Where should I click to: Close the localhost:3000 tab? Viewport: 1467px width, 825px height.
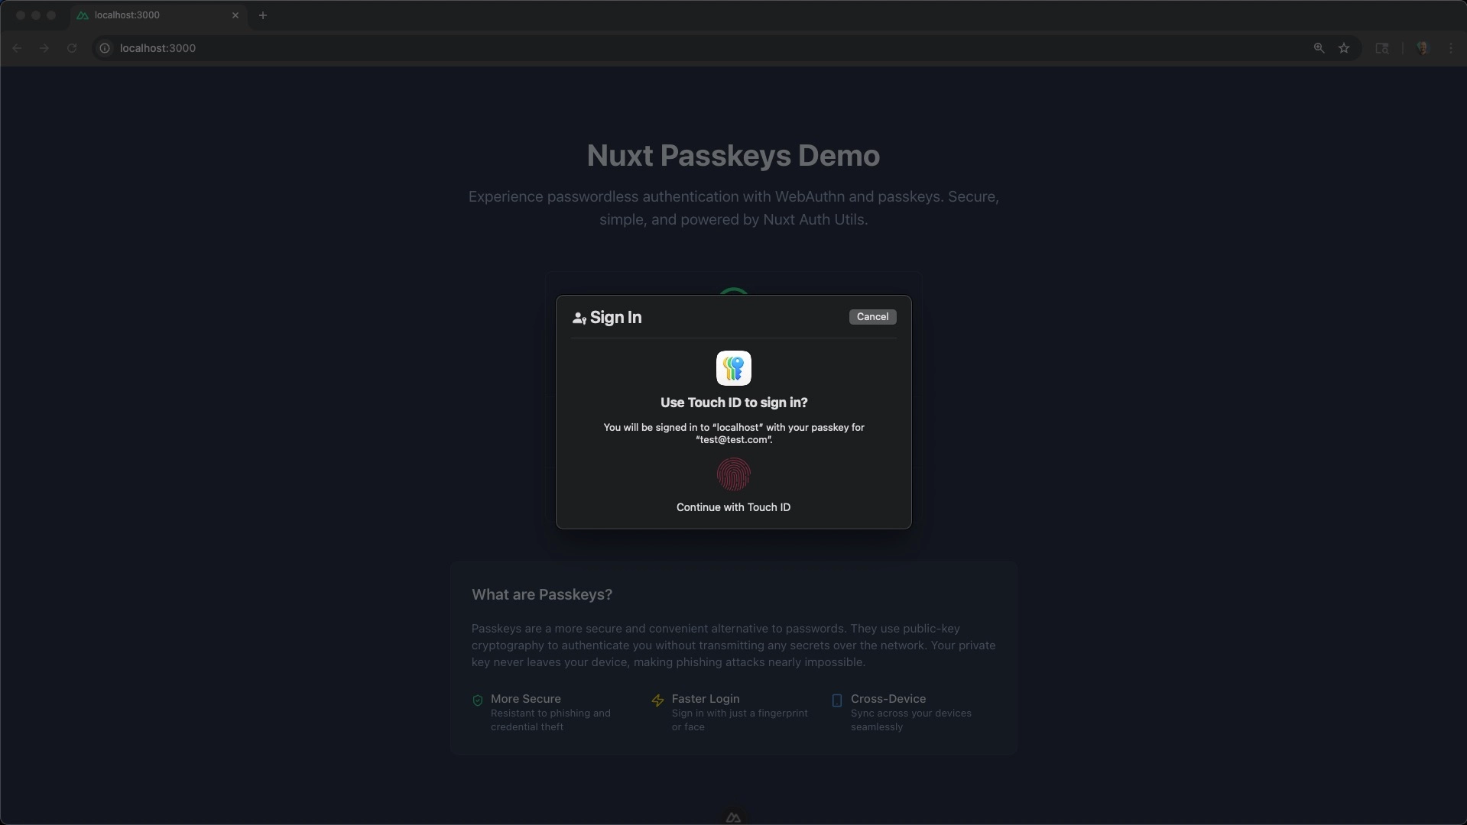point(235,15)
